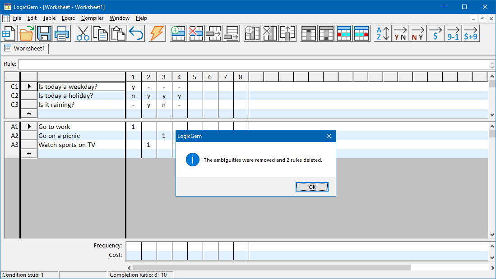Screen dimensions: 496x279
Task: Select condition 'Is it raining?'
Action: [x=81, y=105]
